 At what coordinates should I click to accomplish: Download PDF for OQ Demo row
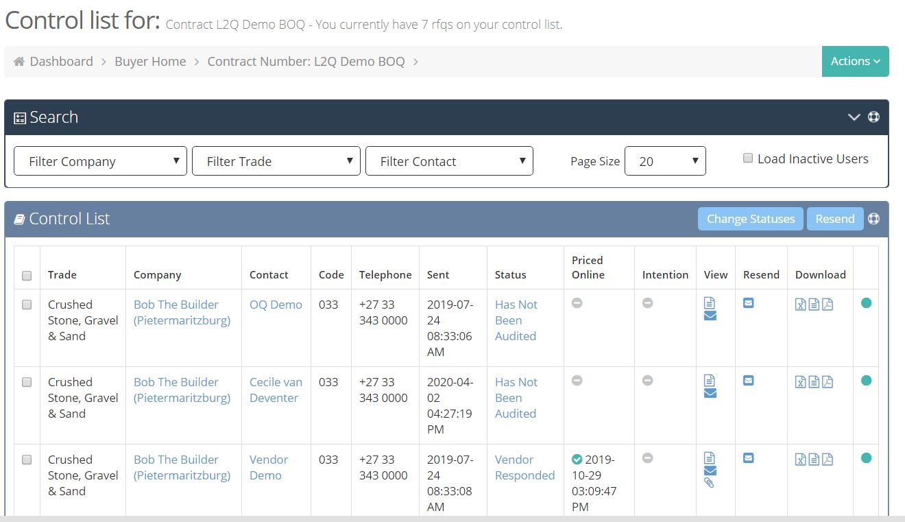pos(828,305)
